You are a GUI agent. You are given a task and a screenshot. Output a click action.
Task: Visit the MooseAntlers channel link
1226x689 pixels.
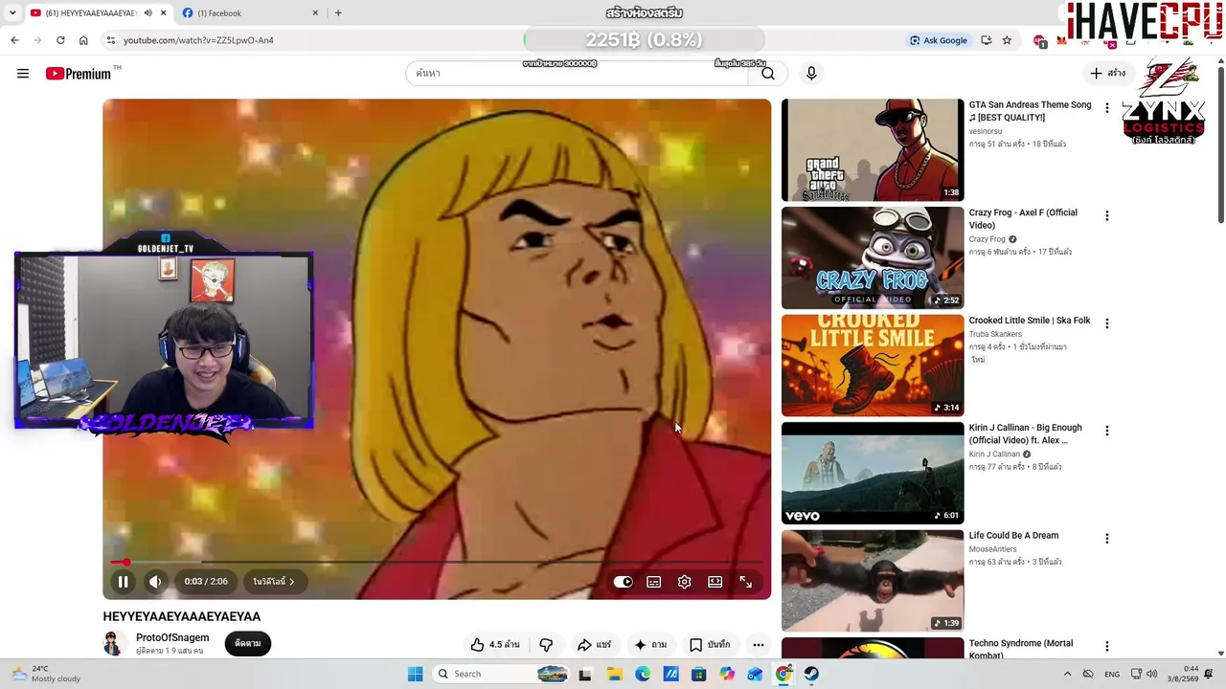tap(992, 550)
